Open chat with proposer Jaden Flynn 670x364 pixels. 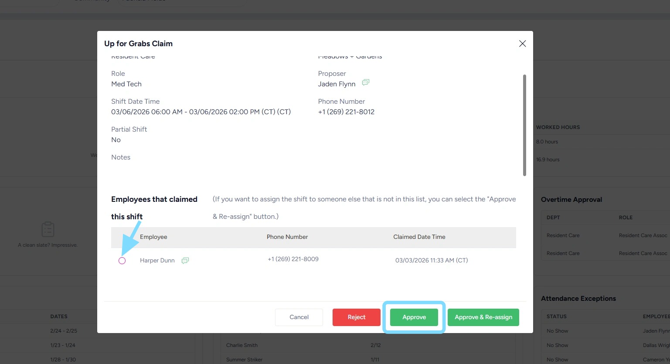pyautogui.click(x=365, y=82)
